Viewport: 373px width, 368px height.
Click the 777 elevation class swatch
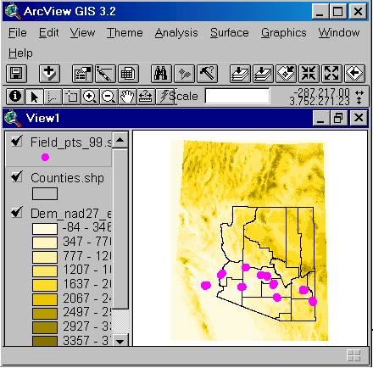tap(45, 257)
